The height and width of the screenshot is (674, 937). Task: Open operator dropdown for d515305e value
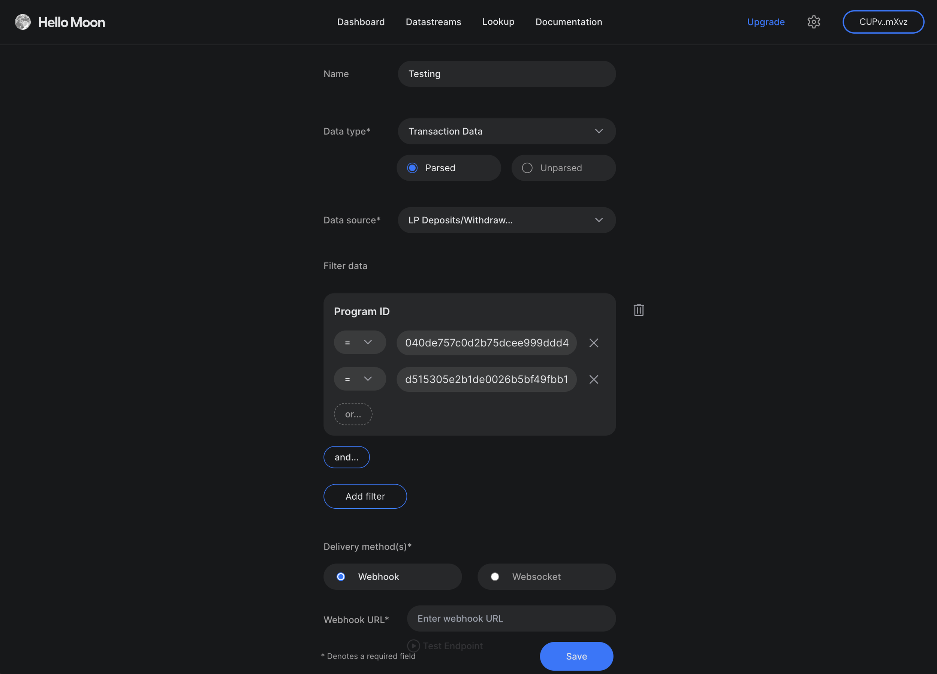coord(360,379)
